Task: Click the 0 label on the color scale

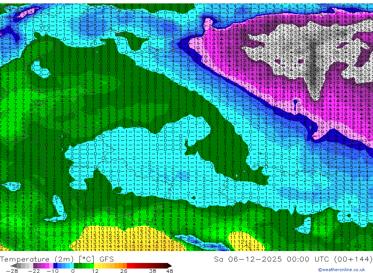Action: 73,271
